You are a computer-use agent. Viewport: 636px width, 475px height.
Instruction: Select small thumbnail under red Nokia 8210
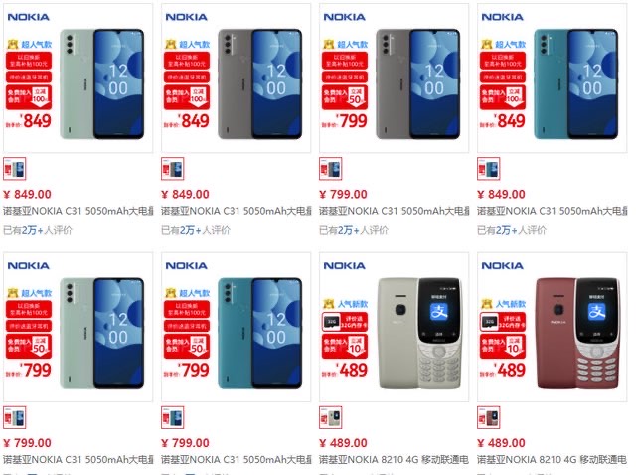[x=489, y=417]
